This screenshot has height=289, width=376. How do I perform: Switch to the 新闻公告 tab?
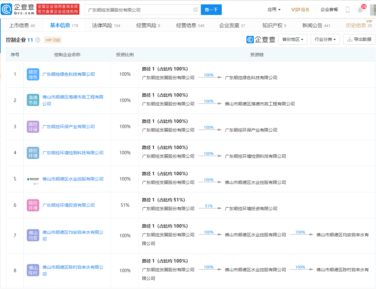[316, 26]
